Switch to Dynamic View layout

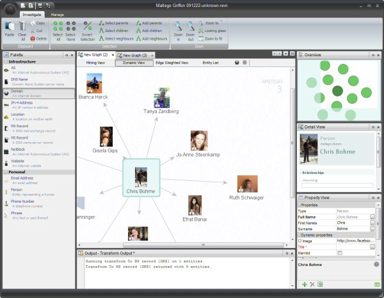click(134, 63)
